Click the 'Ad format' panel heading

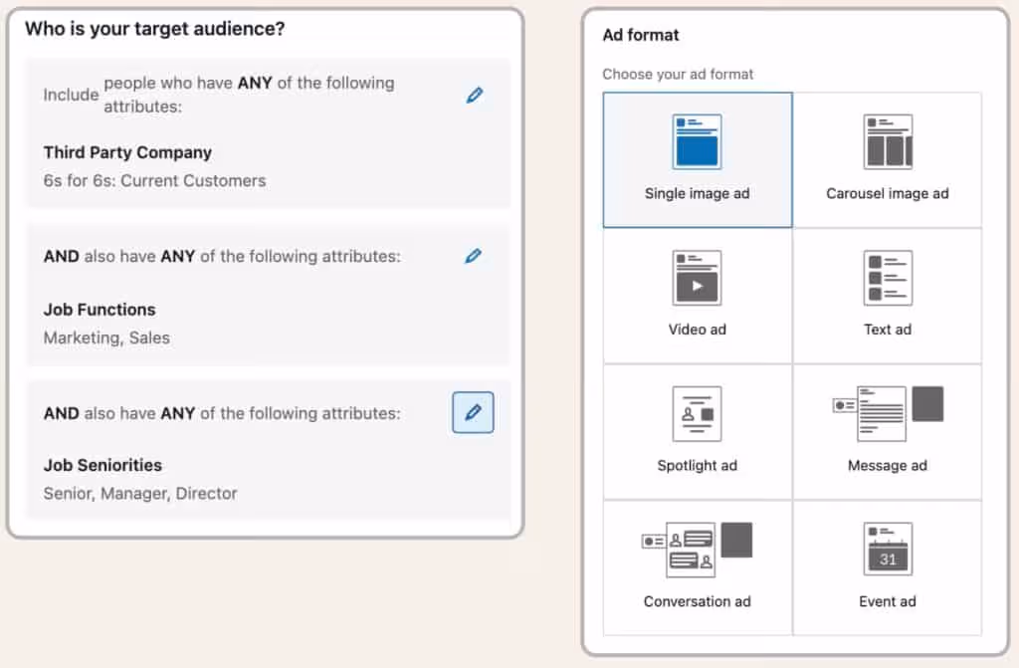click(640, 35)
